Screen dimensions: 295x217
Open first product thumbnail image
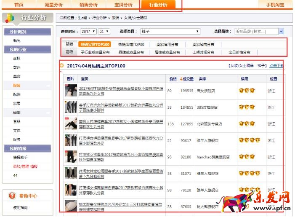coord(70,91)
